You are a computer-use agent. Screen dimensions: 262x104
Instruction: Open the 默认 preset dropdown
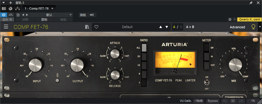(51, 15)
